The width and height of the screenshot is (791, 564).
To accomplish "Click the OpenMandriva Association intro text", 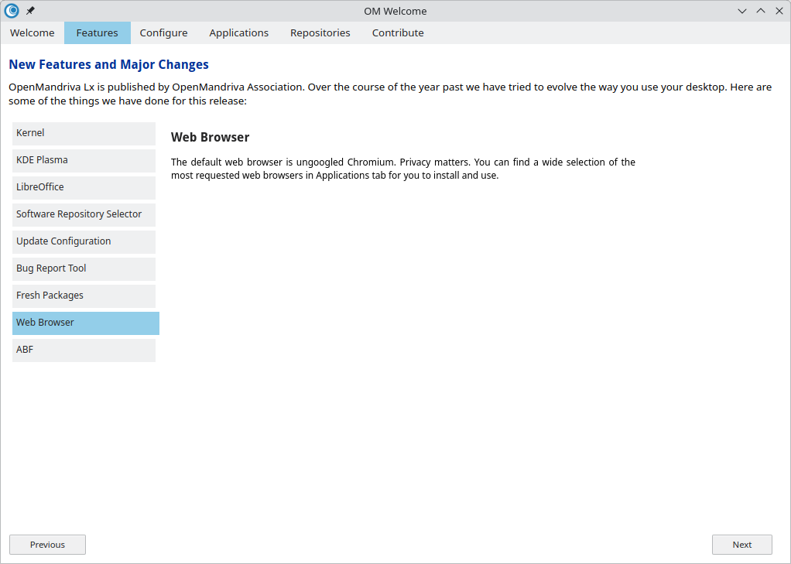I will pos(390,94).
